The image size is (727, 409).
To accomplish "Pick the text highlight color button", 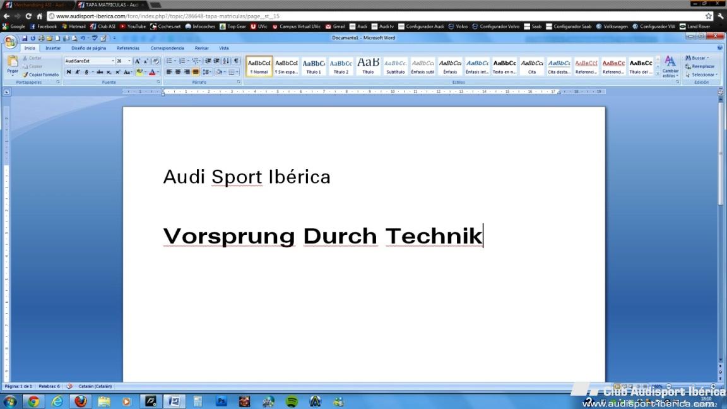I will (x=139, y=72).
